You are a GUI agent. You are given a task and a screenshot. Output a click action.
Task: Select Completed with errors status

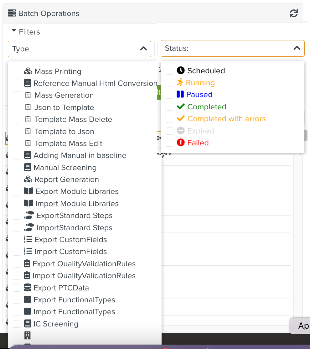pyautogui.click(x=226, y=119)
